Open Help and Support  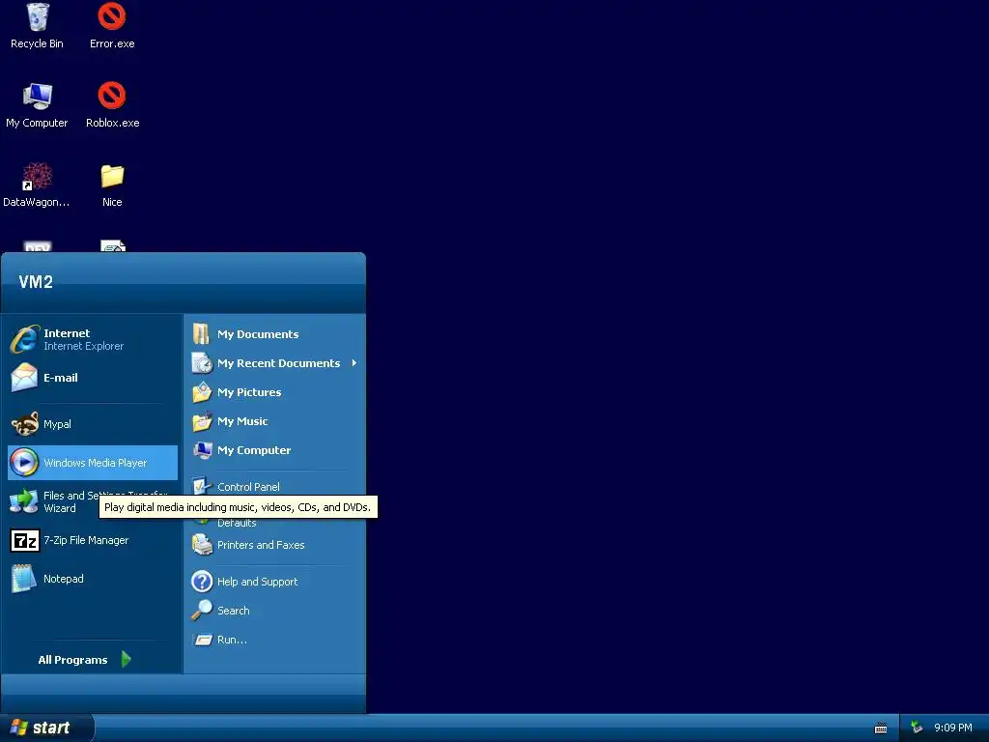coord(274,581)
